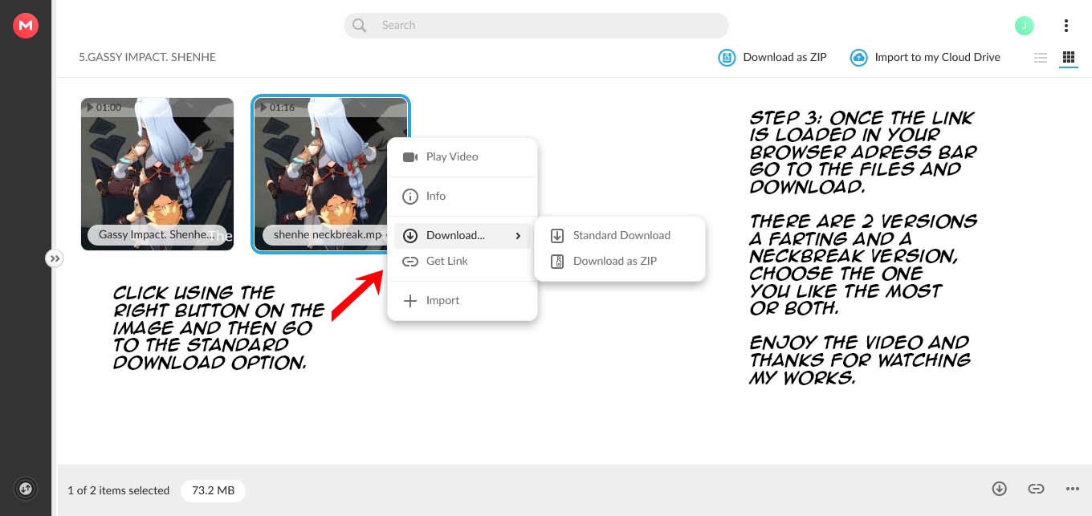This screenshot has width=1092, height=516.
Task: Click the 5.GASSY IMPACT. SHENHE folder title
Action: click(x=147, y=57)
